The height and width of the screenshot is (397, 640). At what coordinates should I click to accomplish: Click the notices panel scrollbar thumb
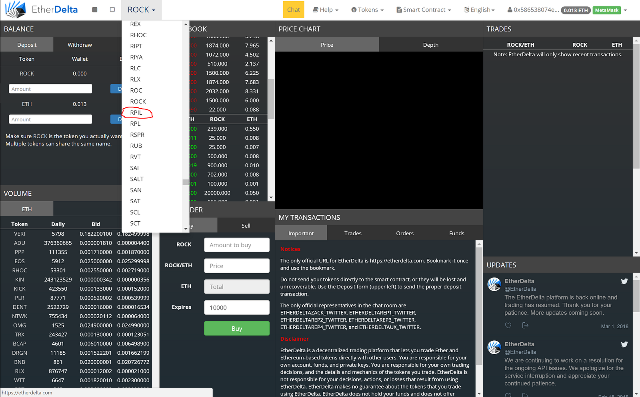pyautogui.click(x=479, y=306)
